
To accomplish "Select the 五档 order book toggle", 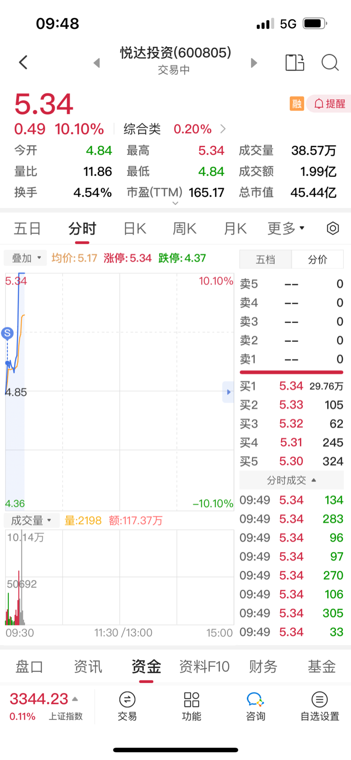I will pos(266,260).
